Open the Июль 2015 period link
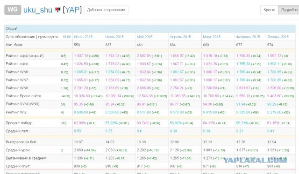This screenshot has height=174, width=299. pos(83,37)
